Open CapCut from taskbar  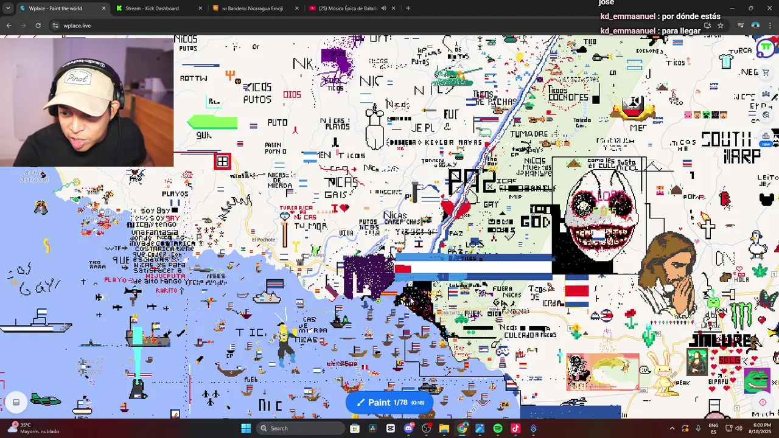[391, 428]
